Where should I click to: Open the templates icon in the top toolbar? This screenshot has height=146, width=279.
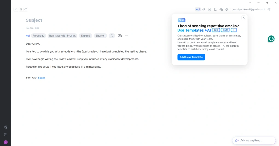210,9
